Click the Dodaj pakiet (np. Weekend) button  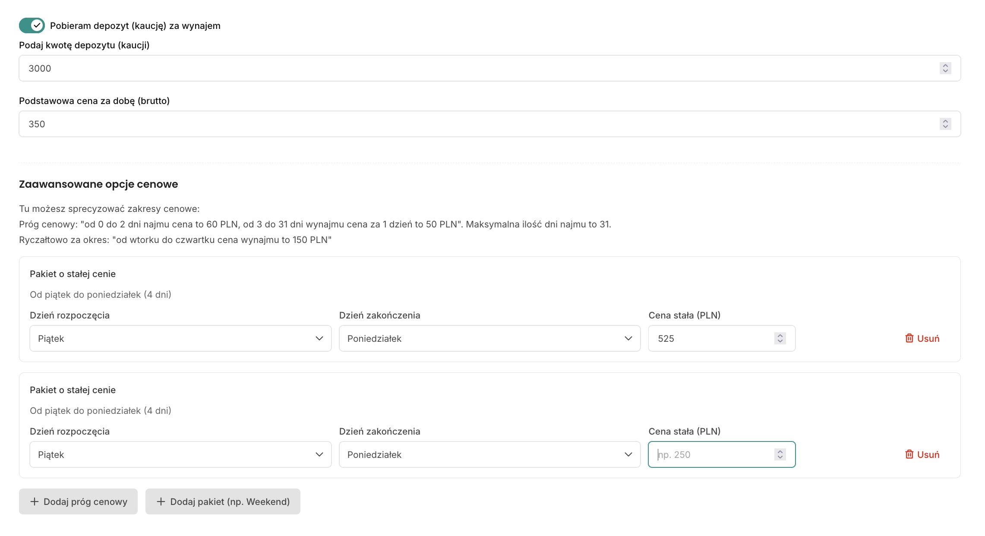223,501
